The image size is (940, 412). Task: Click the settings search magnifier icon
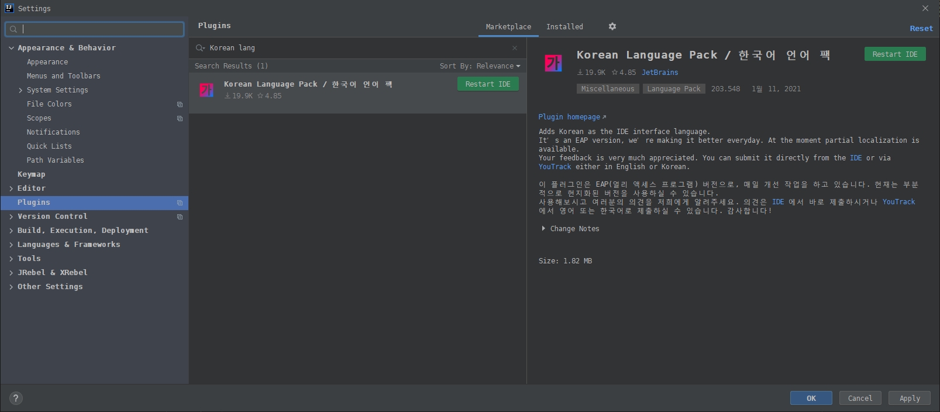point(13,29)
